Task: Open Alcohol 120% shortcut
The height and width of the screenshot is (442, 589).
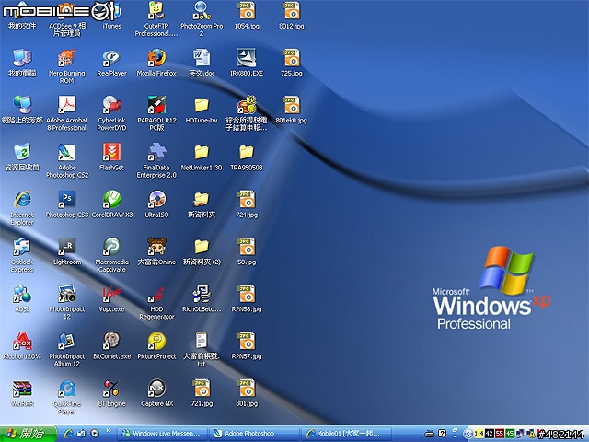Action: [22, 346]
